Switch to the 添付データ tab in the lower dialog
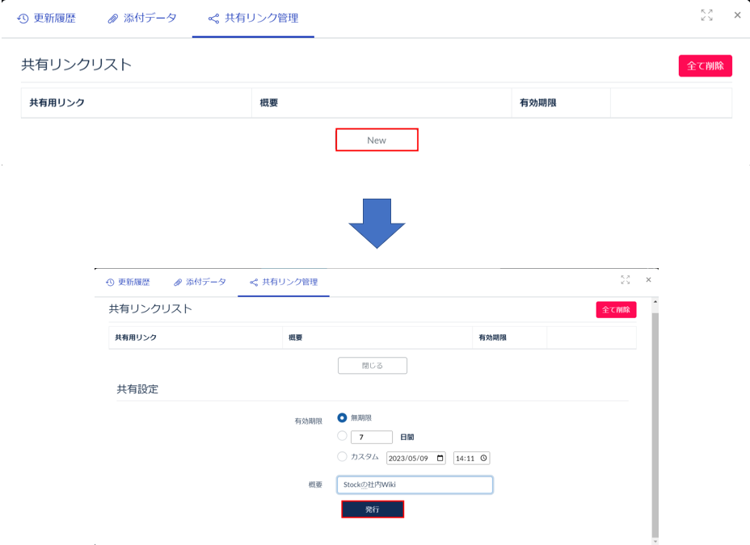 (x=200, y=282)
